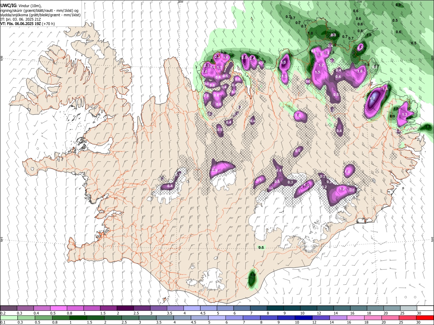Select the "Vindur (10m)" header text

tap(29, 6)
